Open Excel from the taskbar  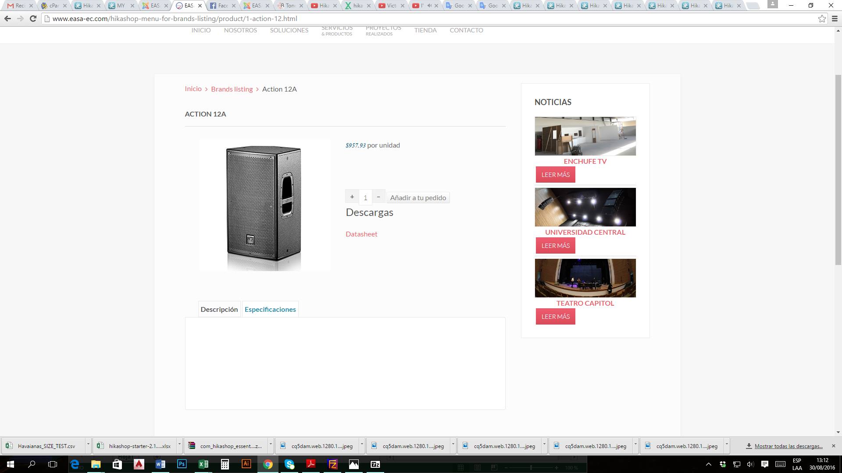coord(203,464)
